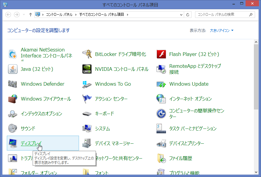Screen dimensions: 261x177
Task: Click the BitLocker drive encryption icon
Action: 87,54
